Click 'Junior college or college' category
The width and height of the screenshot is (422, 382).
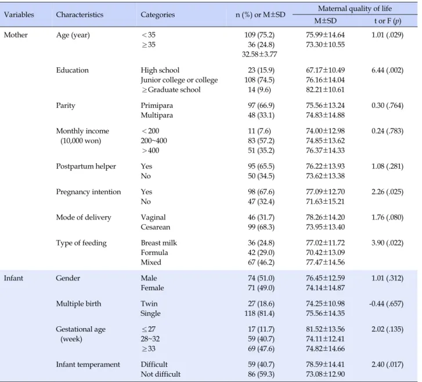tap(179, 80)
